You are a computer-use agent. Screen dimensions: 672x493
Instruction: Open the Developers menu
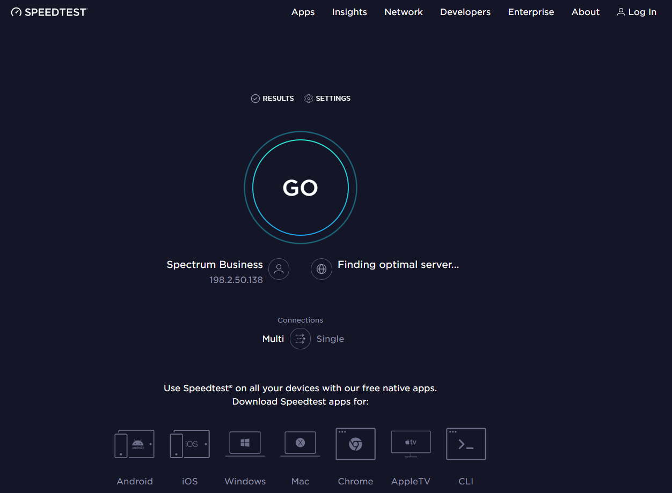click(465, 12)
